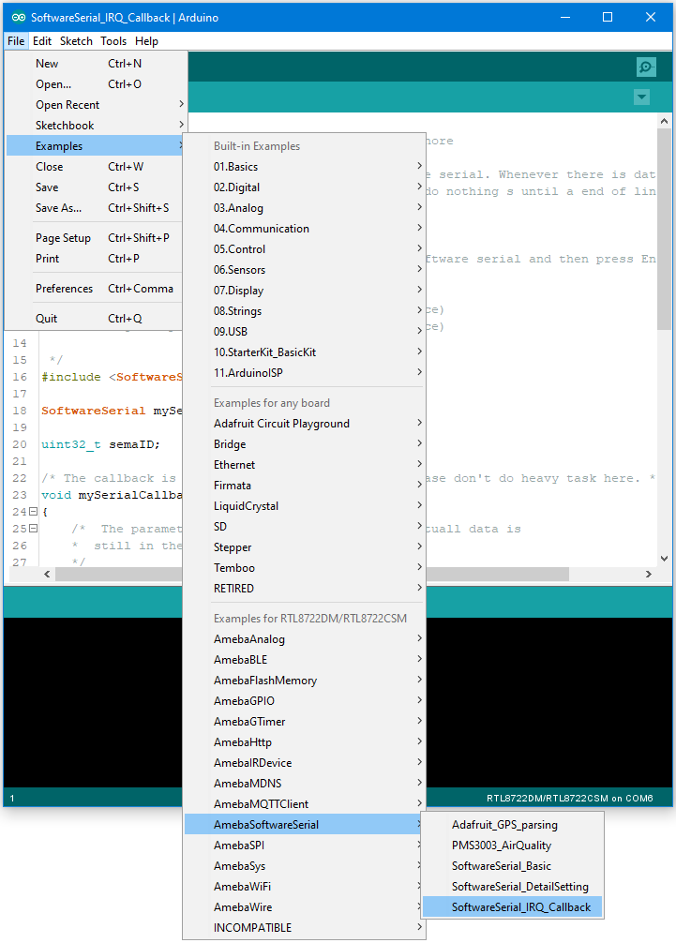Open the Temboo examples submenu
Image resolution: width=676 pixels, height=943 pixels.
[x=305, y=568]
